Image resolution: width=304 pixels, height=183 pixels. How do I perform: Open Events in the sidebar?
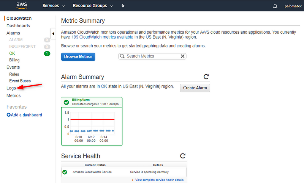coord(13,67)
